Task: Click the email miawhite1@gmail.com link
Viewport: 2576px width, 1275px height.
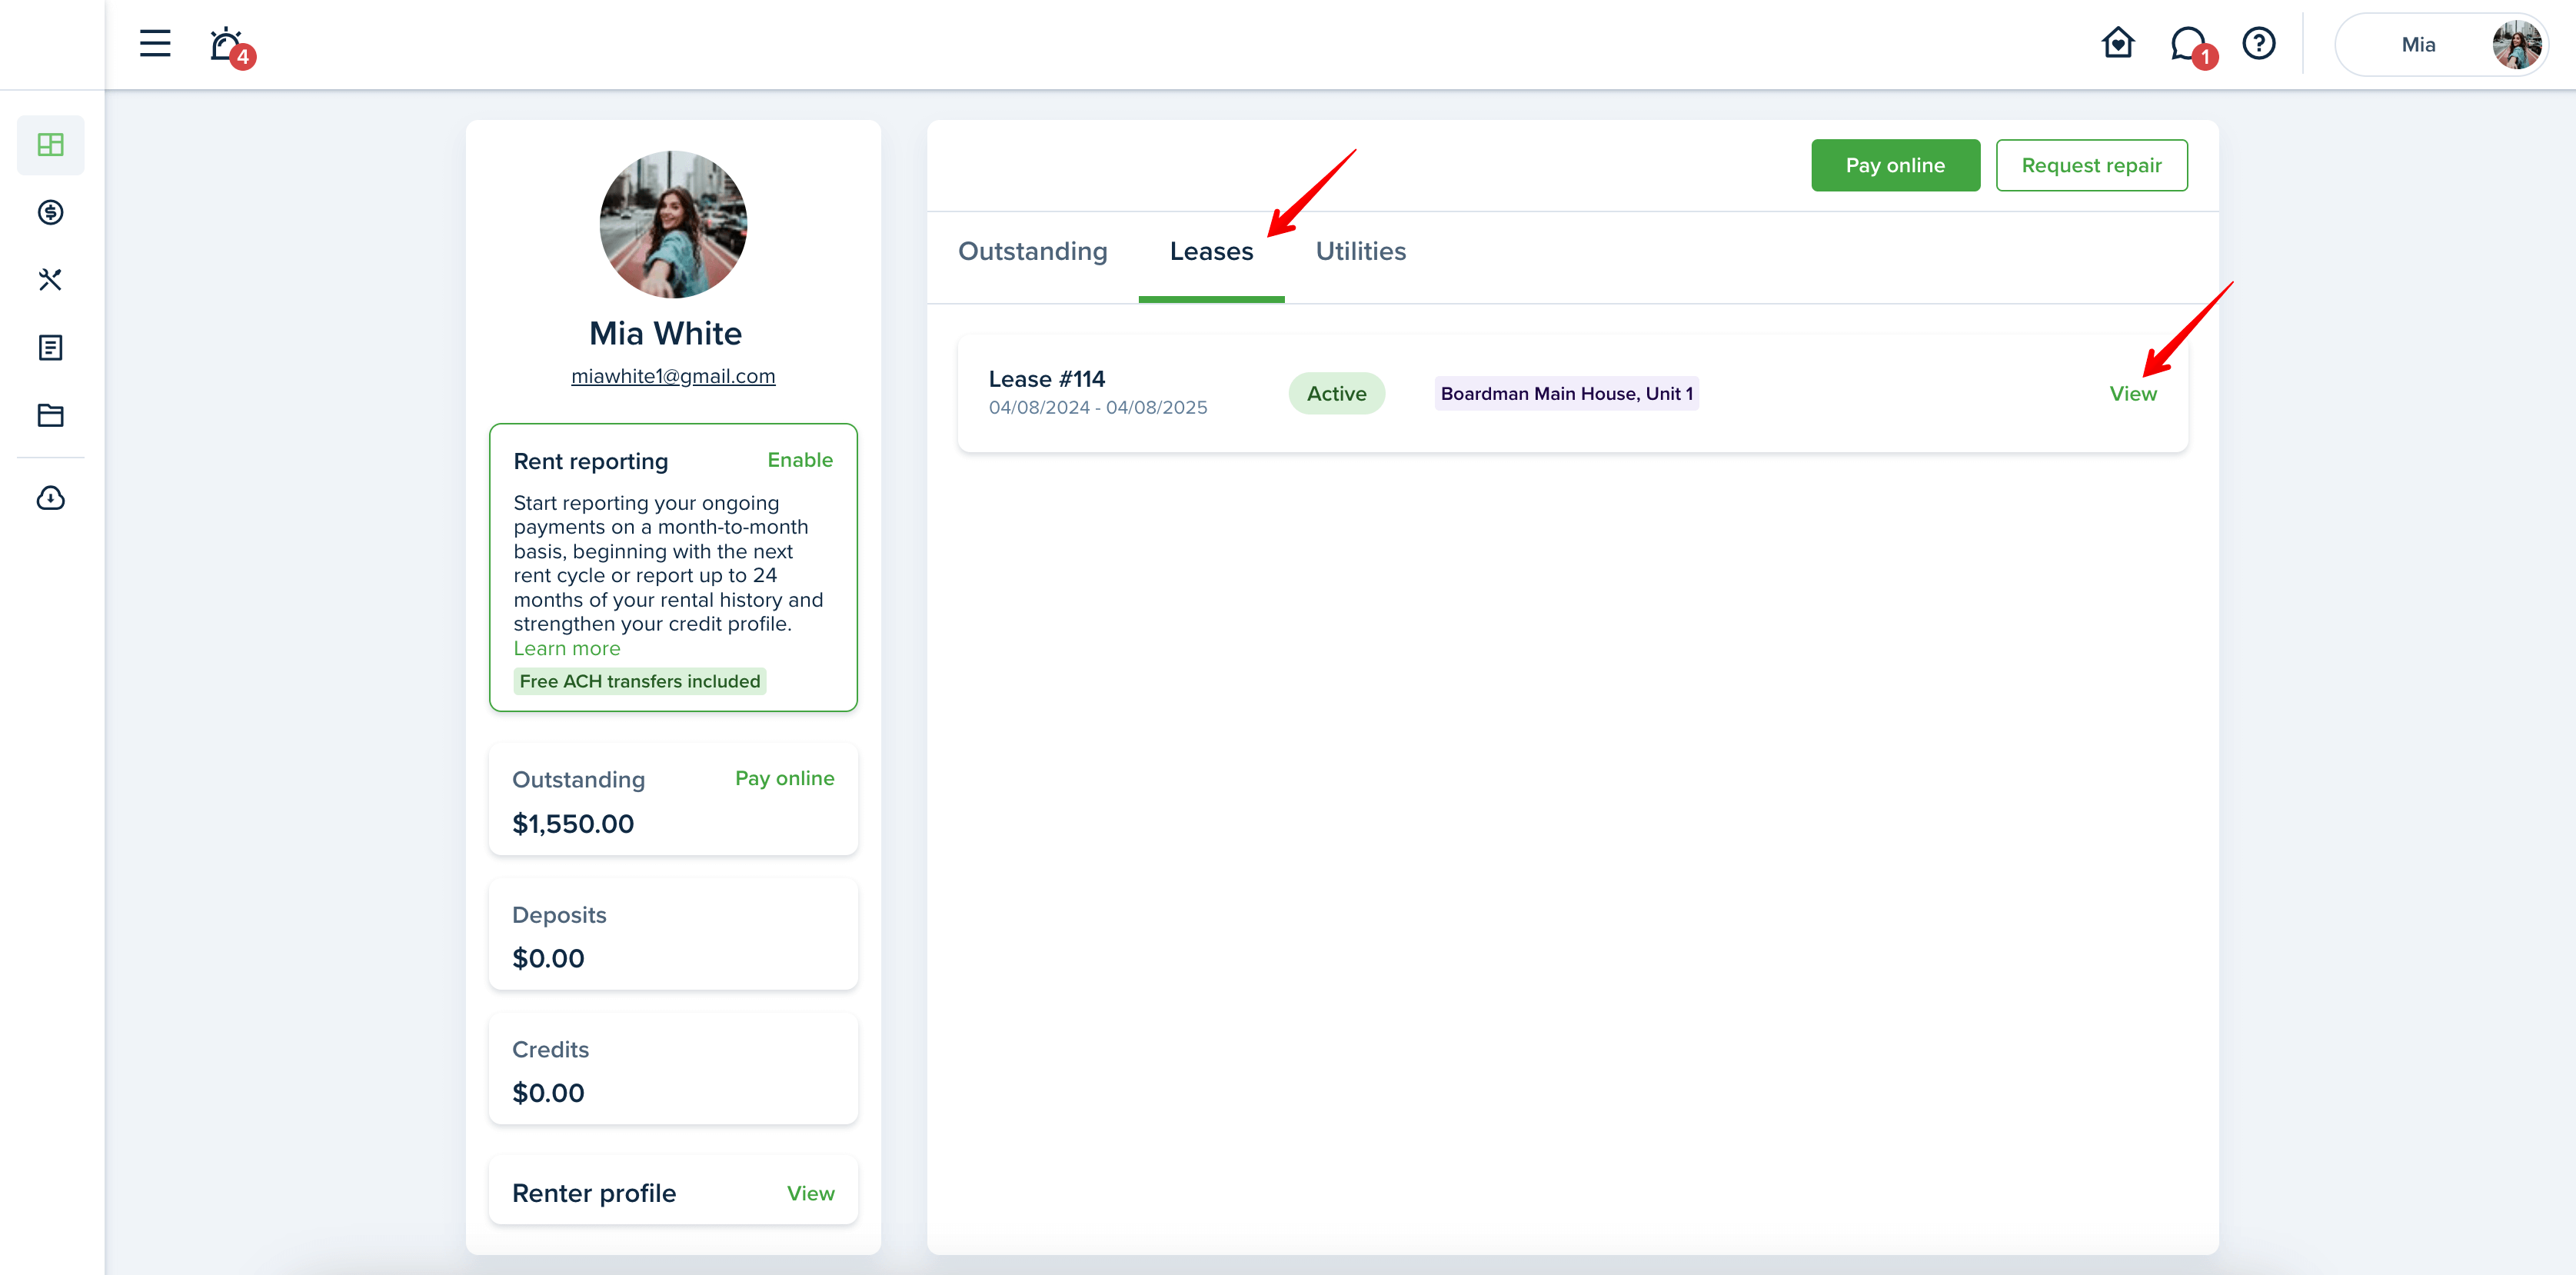Action: tap(673, 376)
